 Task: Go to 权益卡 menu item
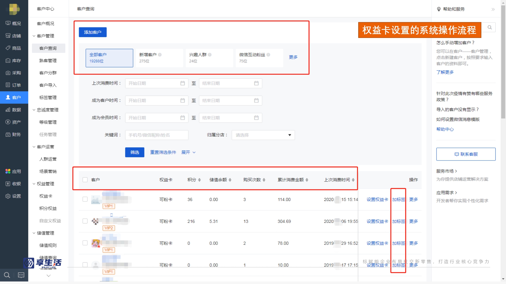pyautogui.click(x=46, y=196)
